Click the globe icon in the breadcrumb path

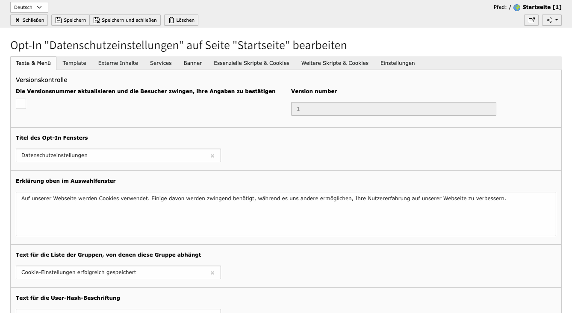pyautogui.click(x=517, y=7)
